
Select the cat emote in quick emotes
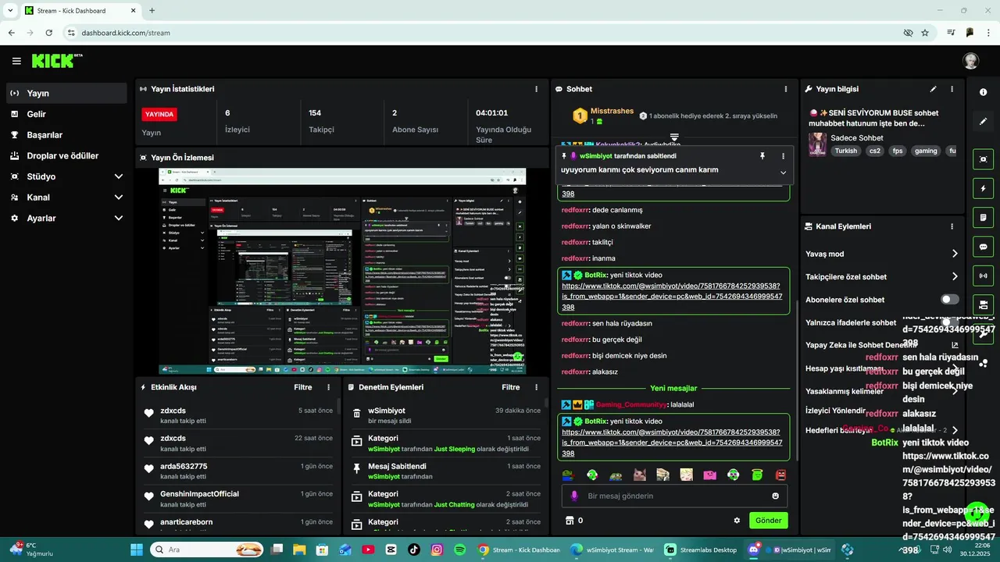[639, 475]
